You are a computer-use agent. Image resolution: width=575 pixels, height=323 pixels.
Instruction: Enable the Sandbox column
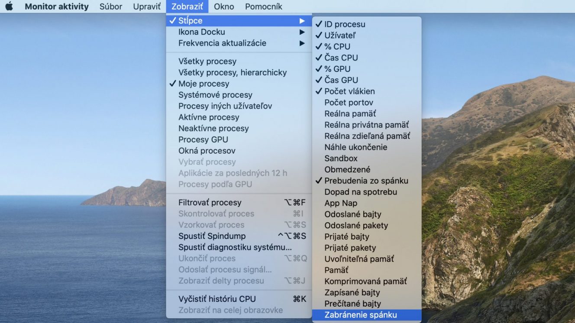(x=367, y=158)
